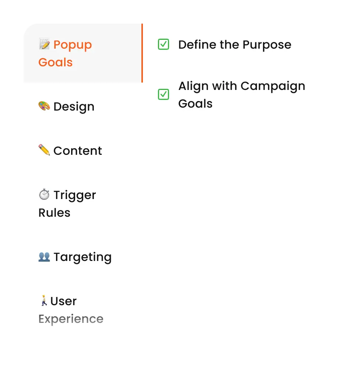Click the paint palette icon beside Design
Viewport: 355px width, 373px height.
44,106
